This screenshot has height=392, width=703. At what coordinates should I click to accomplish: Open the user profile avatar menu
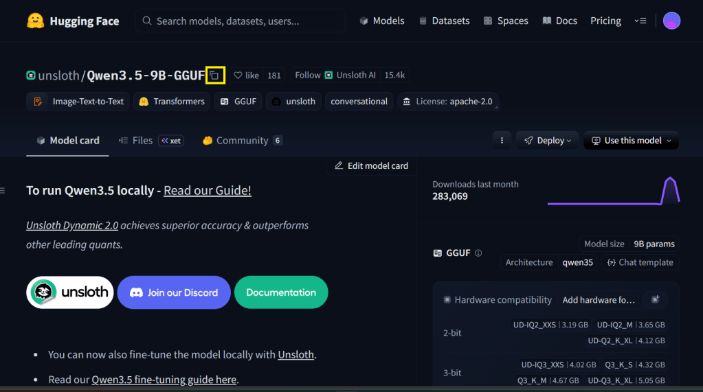(x=671, y=21)
